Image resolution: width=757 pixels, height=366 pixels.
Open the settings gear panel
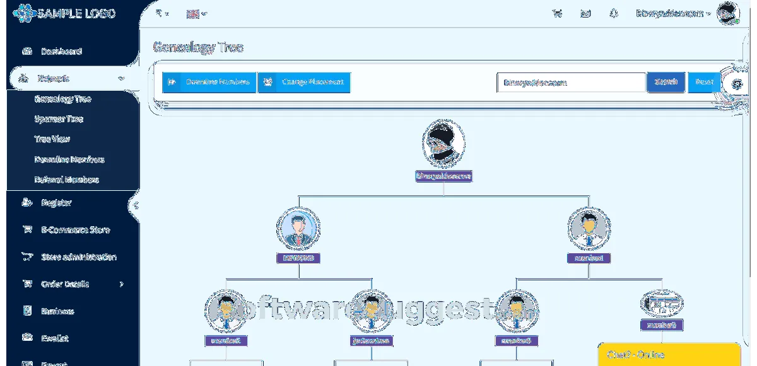click(x=737, y=83)
